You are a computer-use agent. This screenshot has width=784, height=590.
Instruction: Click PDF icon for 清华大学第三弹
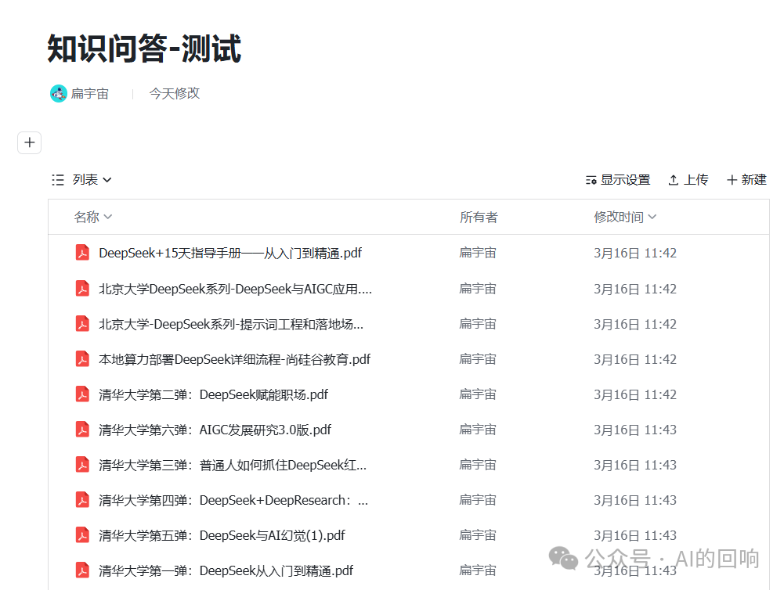(x=82, y=465)
